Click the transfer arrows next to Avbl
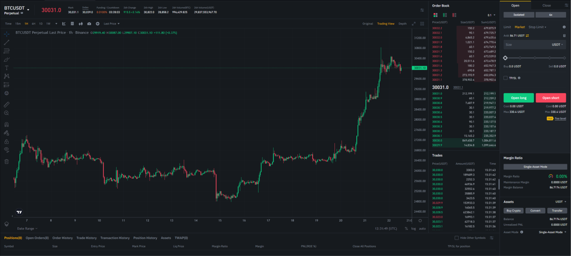This screenshot has height=256, width=571. pyautogui.click(x=527, y=36)
